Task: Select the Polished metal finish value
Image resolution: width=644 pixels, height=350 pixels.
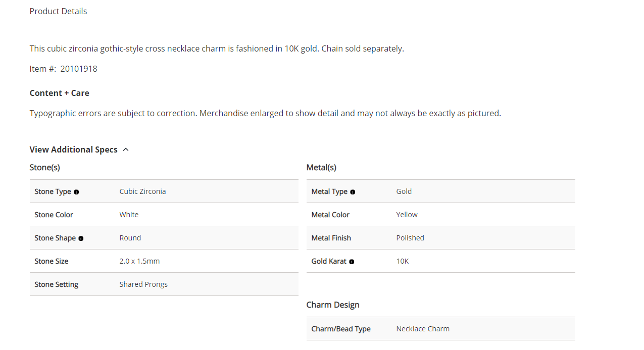Action: [410, 238]
